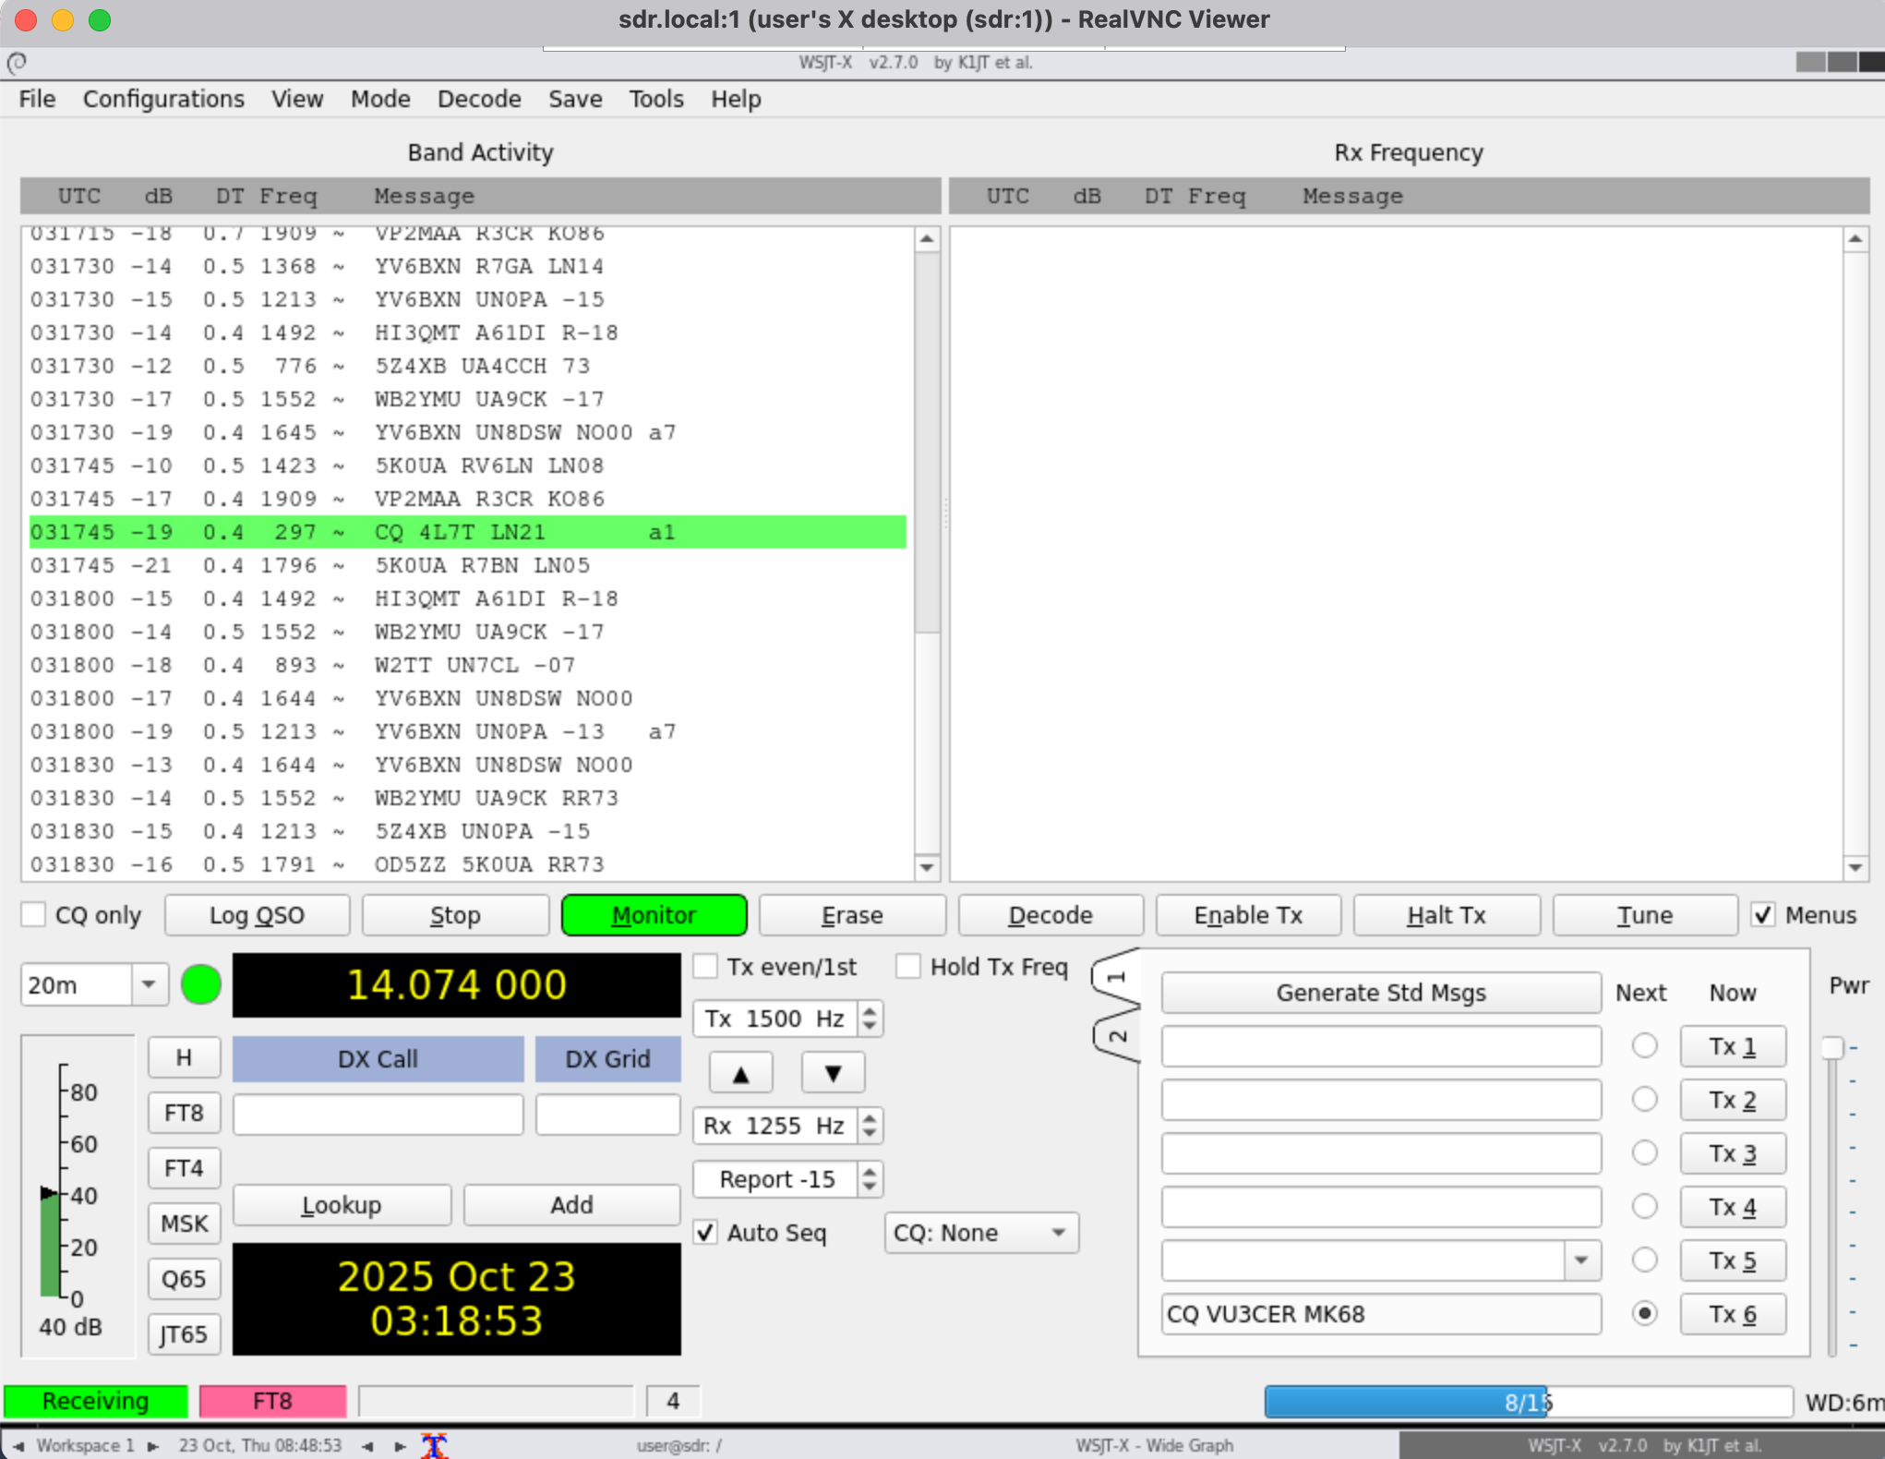Click the down arrow to lower Tx frequency
The image size is (1885, 1459).
tap(832, 1071)
